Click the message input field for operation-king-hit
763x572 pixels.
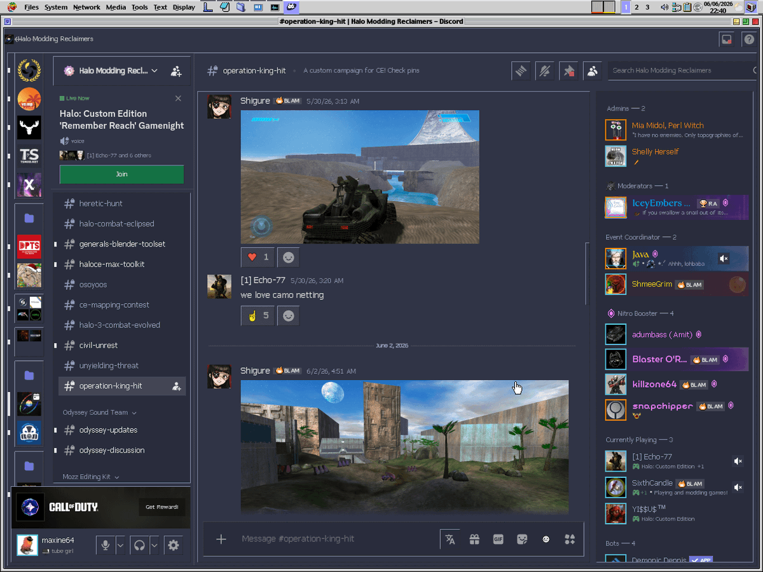[x=337, y=540]
